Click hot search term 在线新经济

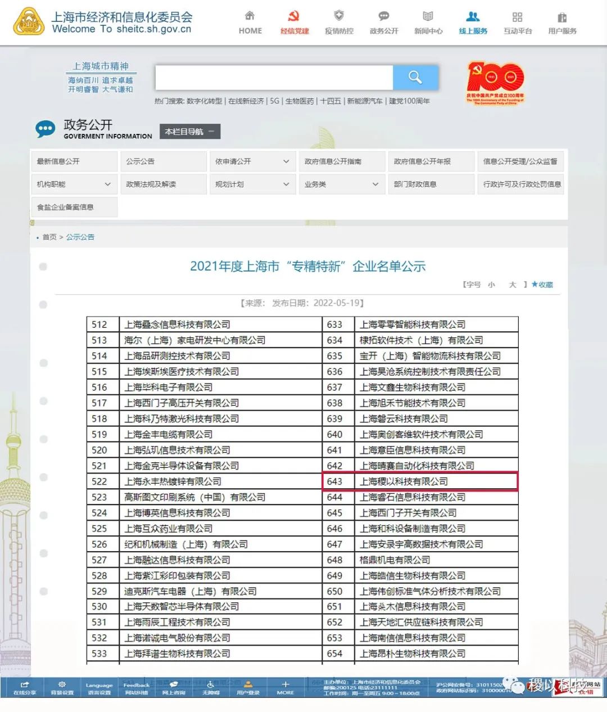246,101
